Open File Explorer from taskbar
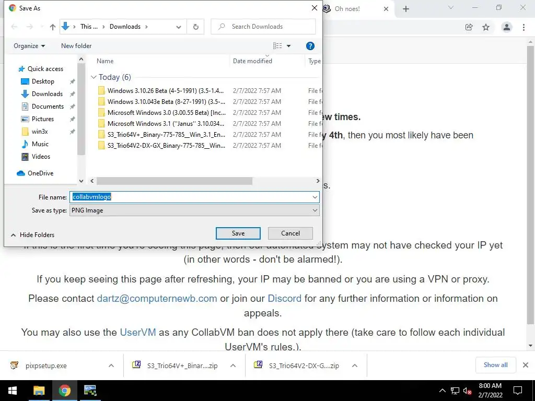 (39, 391)
